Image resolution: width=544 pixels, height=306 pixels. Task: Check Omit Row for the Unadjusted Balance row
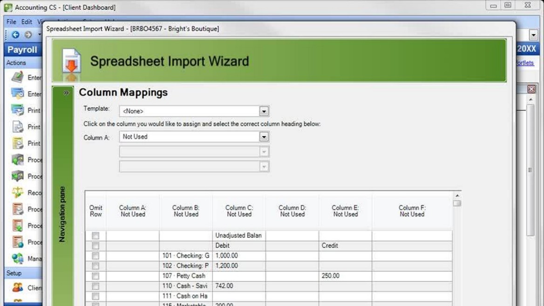pyautogui.click(x=95, y=236)
